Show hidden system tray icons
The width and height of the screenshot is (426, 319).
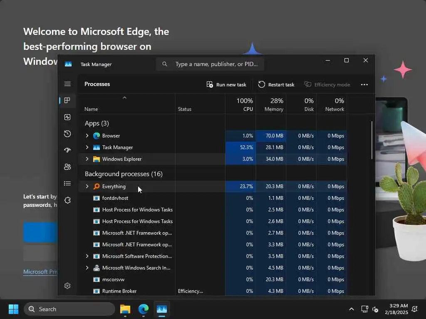(x=351, y=309)
